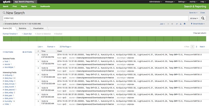Click Hide Fields link

pos(8,52)
